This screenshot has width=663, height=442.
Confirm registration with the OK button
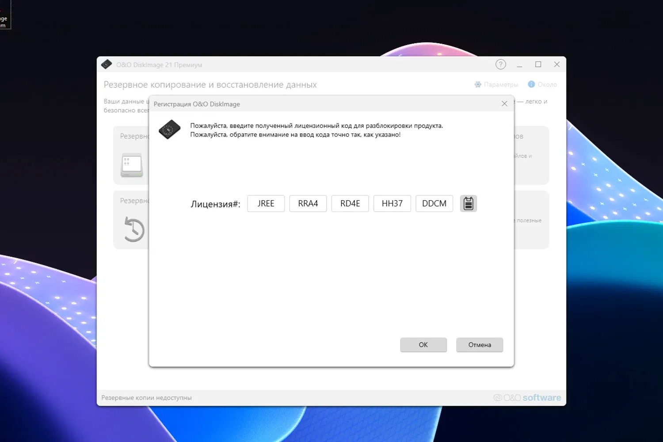pos(423,345)
